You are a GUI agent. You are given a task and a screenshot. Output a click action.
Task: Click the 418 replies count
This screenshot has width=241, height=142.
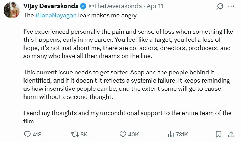pyautogui.click(x=37, y=135)
